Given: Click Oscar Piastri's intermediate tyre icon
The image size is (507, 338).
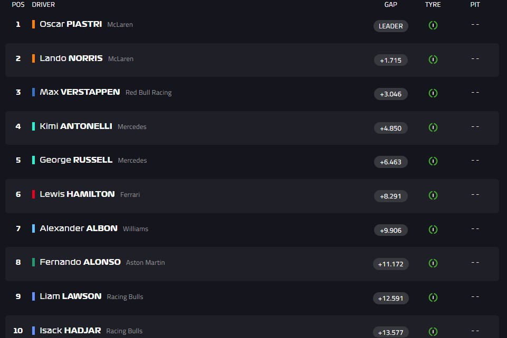Looking at the screenshot, I should point(433,25).
